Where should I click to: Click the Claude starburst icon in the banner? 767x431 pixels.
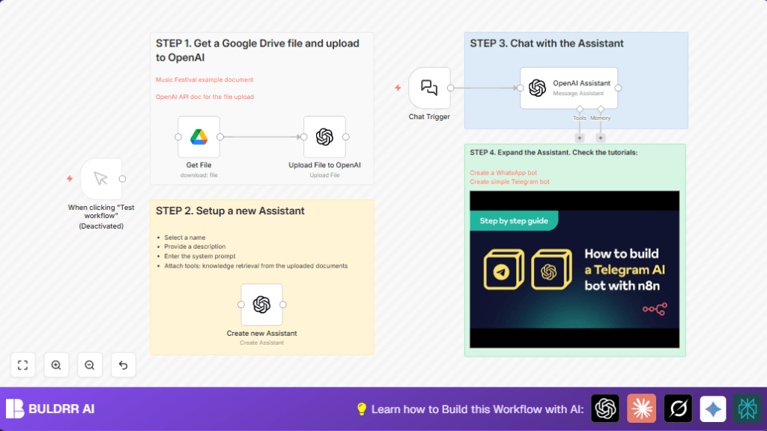click(x=641, y=409)
